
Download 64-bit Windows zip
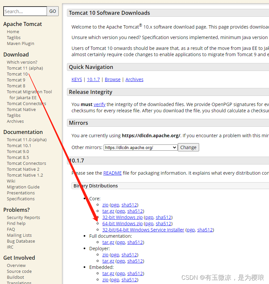click(122, 224)
